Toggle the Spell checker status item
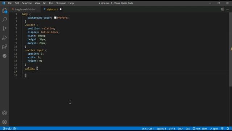Image resolution: width=232 pixels, height=131 pixels. (214, 128)
